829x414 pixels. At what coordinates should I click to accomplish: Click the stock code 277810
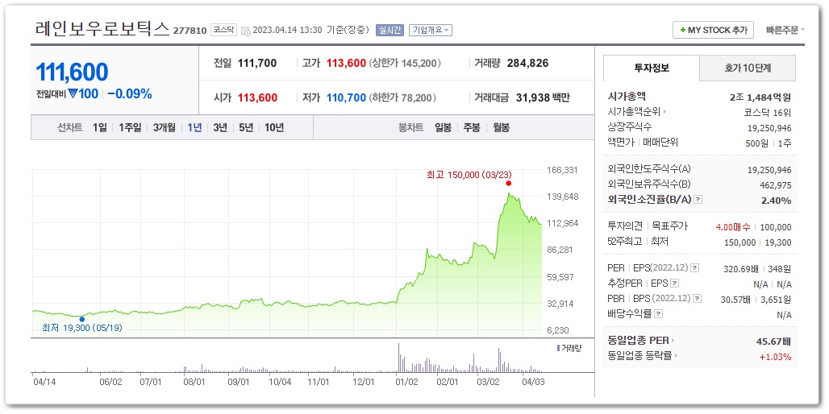pyautogui.click(x=190, y=31)
